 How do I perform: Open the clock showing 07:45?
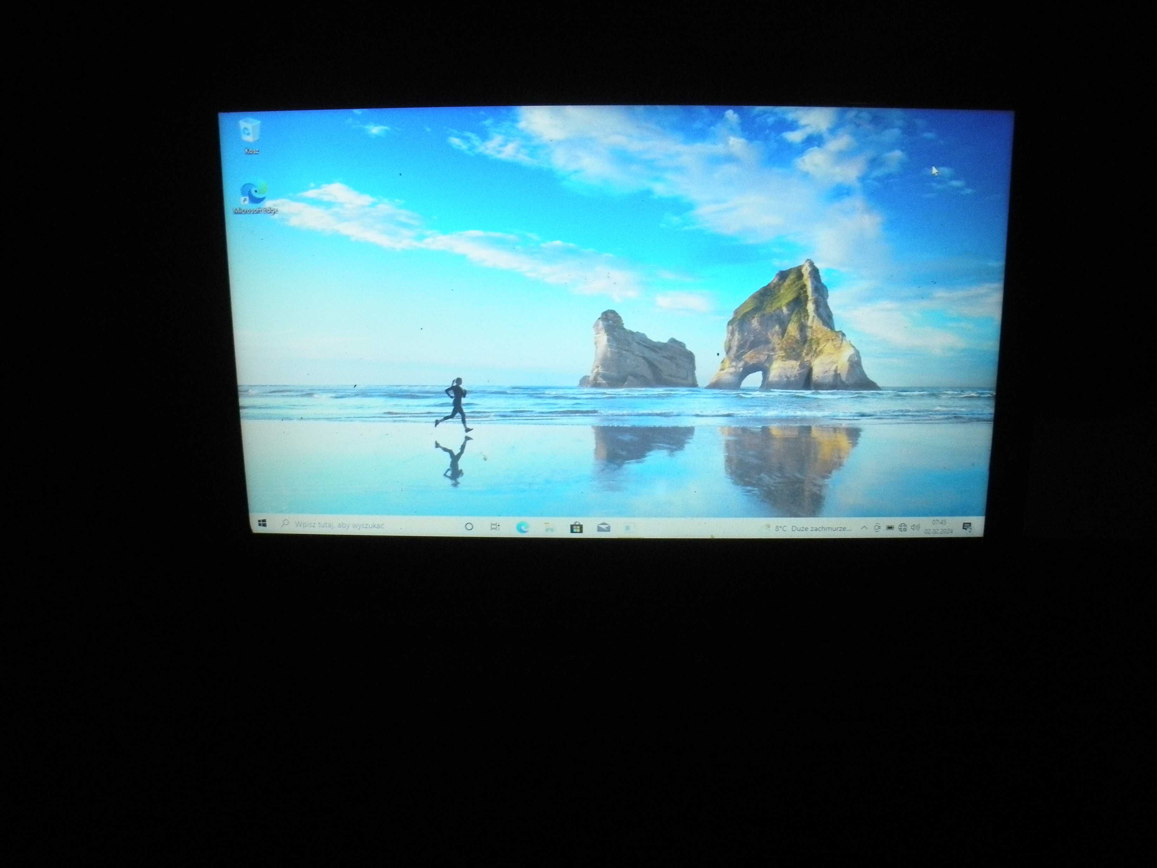[938, 526]
